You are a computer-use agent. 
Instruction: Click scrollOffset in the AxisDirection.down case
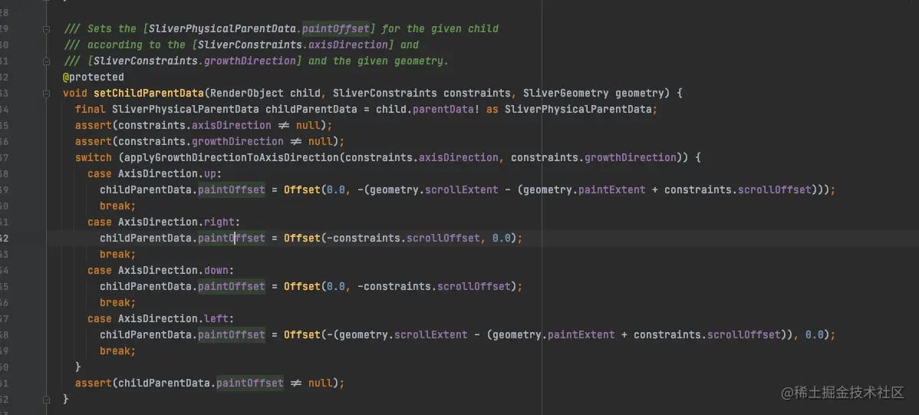pyautogui.click(x=474, y=286)
